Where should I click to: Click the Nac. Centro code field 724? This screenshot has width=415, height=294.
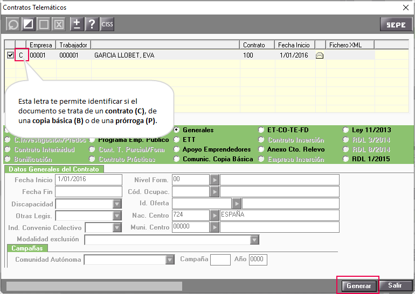pyautogui.click(x=191, y=216)
